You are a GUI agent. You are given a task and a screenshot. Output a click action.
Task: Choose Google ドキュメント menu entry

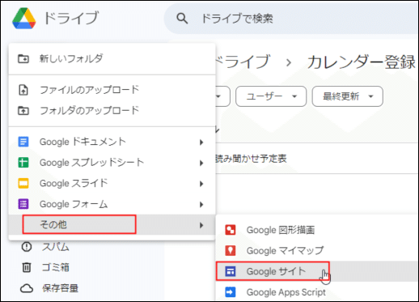(x=112, y=142)
